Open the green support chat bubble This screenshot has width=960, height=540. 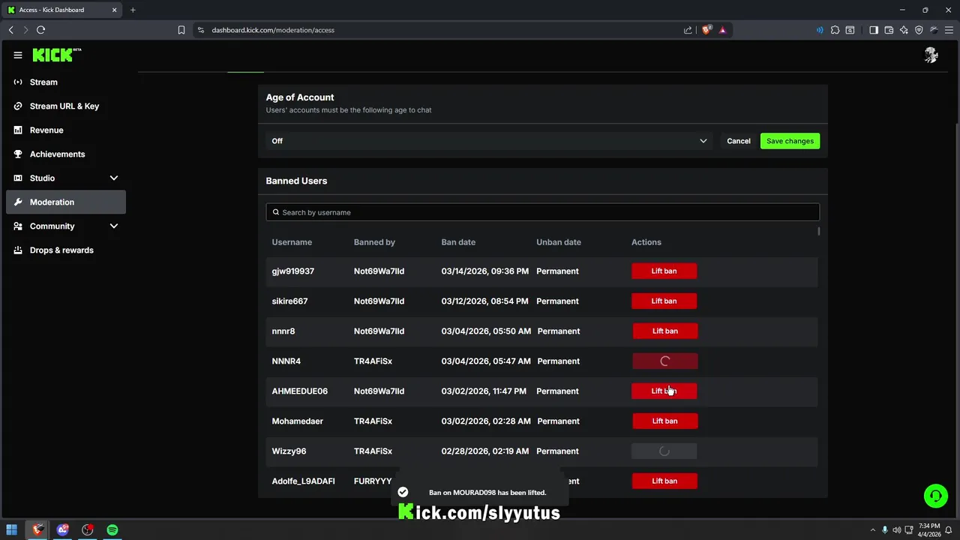tap(935, 496)
